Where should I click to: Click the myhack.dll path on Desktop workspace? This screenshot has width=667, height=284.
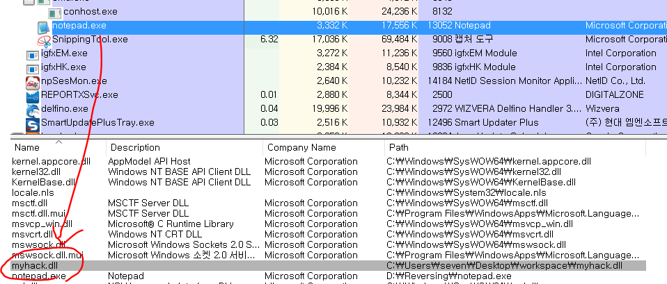coord(504,266)
